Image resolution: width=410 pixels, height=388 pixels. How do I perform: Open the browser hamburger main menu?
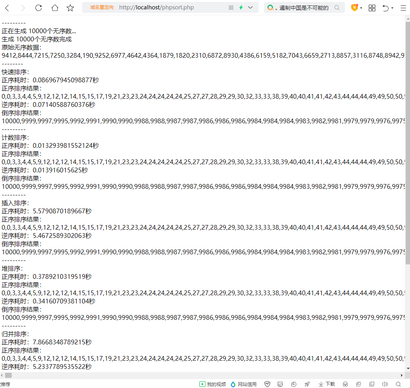click(x=403, y=8)
